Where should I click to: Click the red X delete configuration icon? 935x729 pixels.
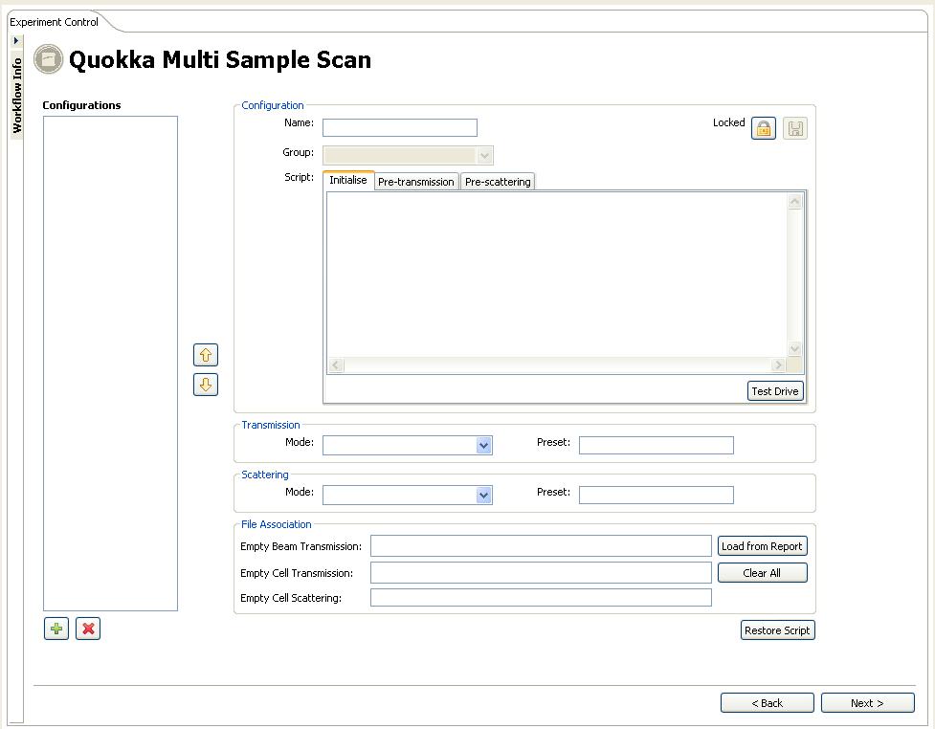pyautogui.click(x=88, y=629)
